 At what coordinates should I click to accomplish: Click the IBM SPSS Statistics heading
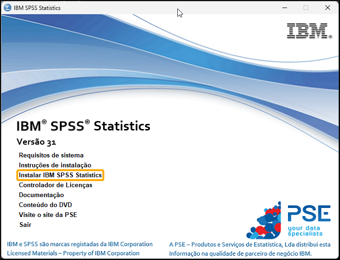coord(84,126)
